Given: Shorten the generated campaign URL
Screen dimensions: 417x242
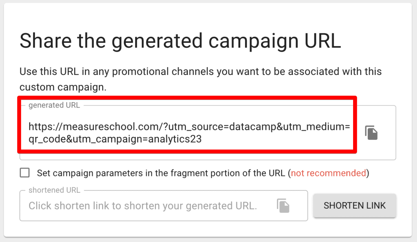Looking at the screenshot, I should 354,205.
